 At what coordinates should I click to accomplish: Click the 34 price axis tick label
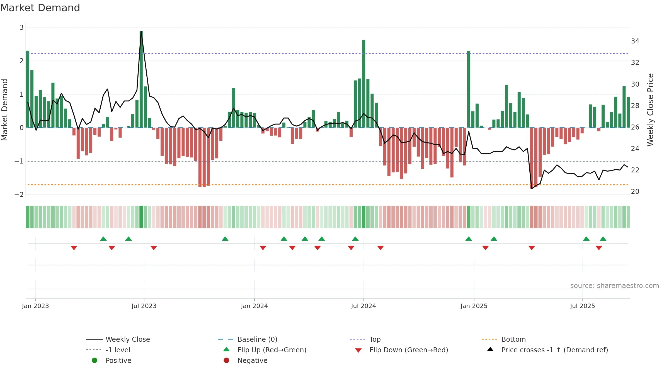tap(635, 41)
